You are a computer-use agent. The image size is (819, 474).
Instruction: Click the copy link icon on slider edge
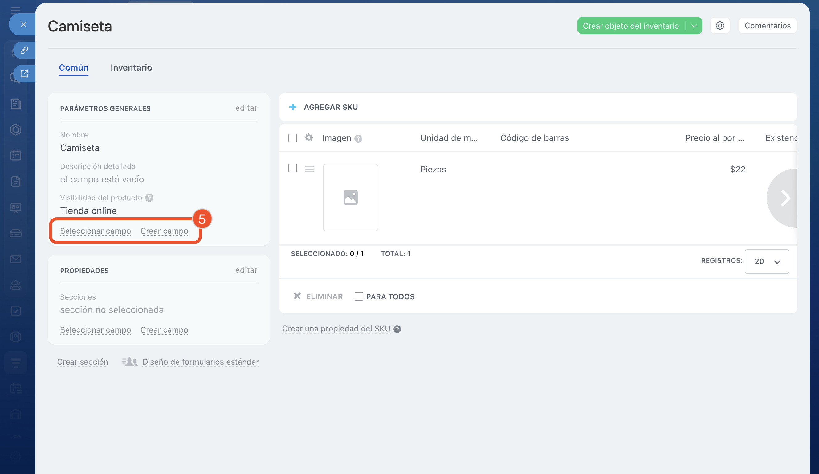click(x=24, y=51)
